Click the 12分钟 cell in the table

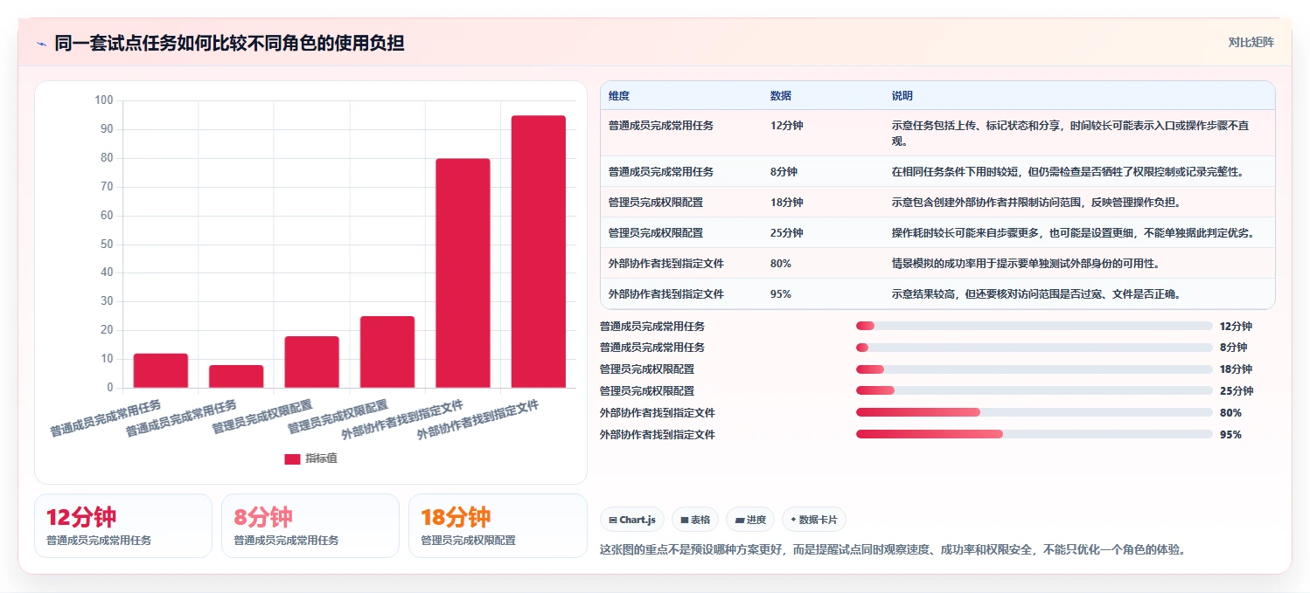(786, 126)
